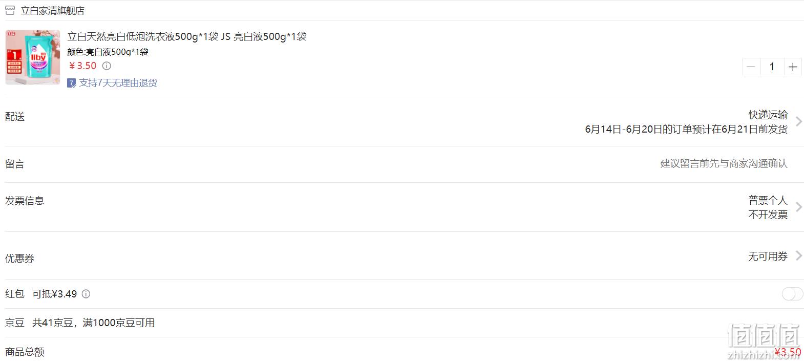Click the info icon next to ¥3.50 price
The width and height of the screenshot is (804, 364).
coord(107,66)
